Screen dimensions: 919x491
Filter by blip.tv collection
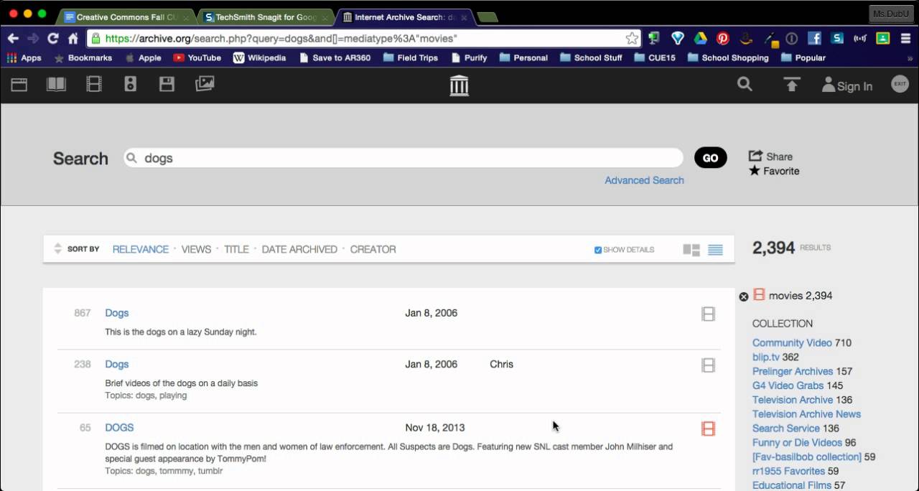766,357
